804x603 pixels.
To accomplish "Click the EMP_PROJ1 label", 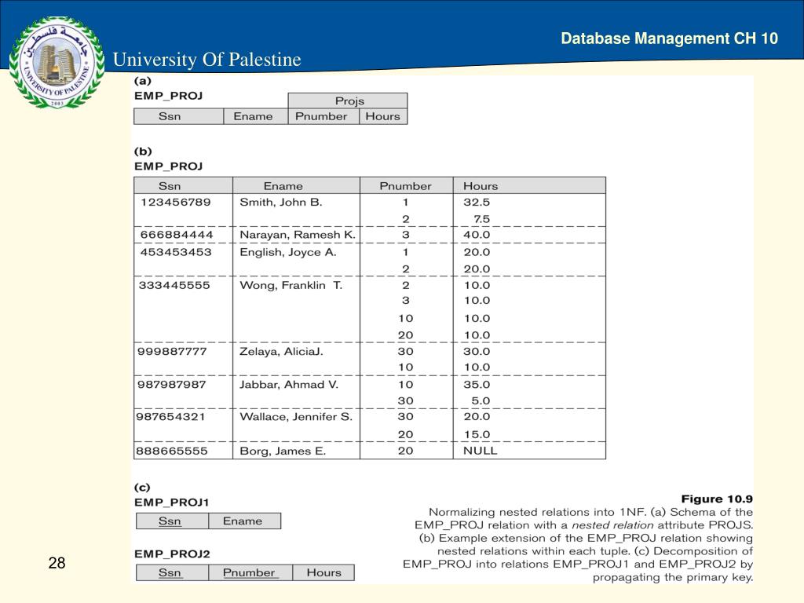I will (171, 502).
